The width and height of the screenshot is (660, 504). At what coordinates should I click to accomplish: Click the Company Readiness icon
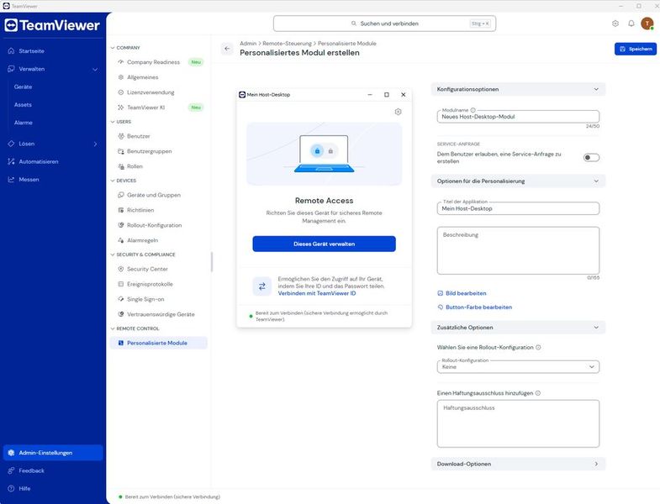(x=121, y=62)
